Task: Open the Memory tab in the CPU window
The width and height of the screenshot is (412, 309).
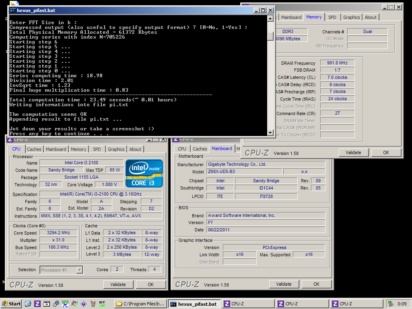Action: 78,149
